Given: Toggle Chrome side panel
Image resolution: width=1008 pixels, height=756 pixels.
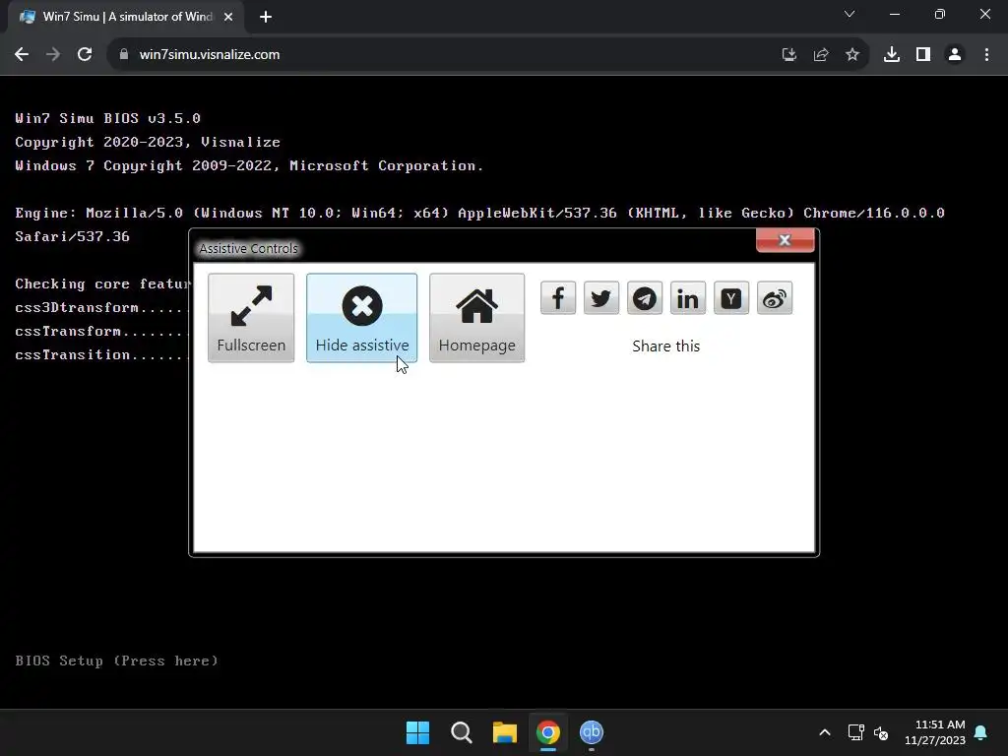Looking at the screenshot, I should 923,55.
